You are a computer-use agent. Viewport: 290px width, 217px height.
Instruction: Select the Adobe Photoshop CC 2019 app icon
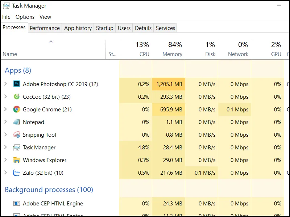pos(17,84)
